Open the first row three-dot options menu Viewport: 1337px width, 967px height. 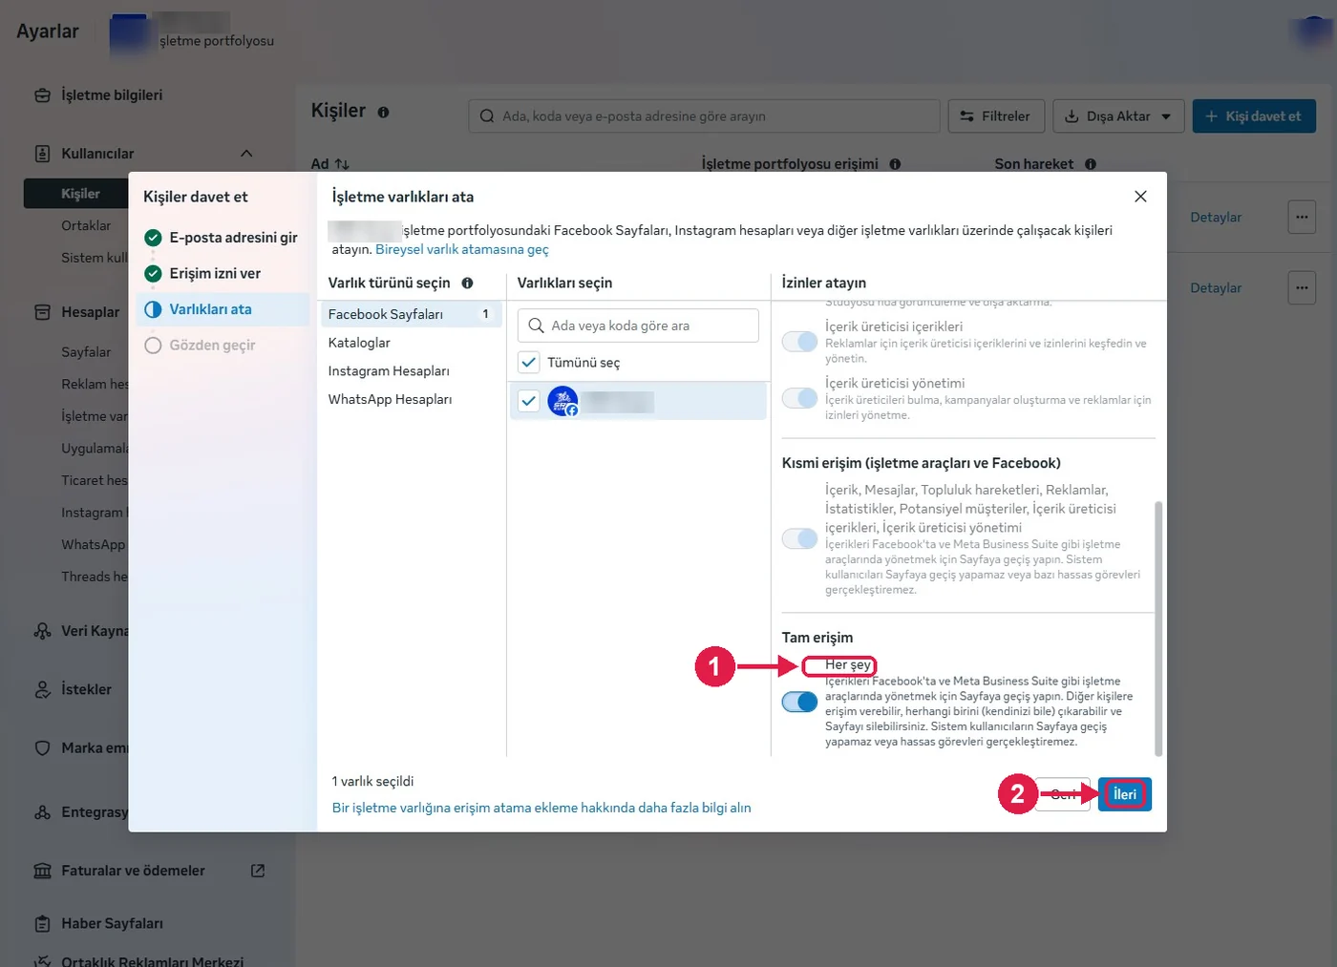[x=1302, y=217]
